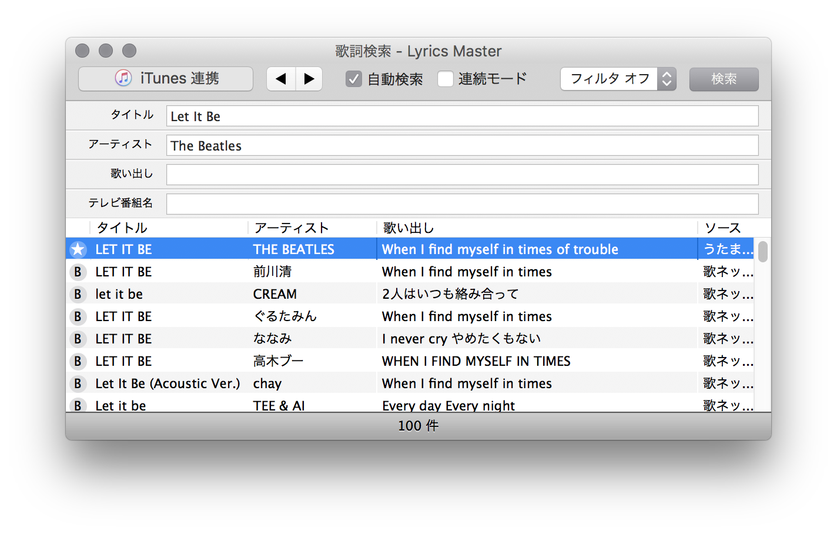Click into the empty テレビ番組名 input field
The width and height of the screenshot is (837, 534).
tap(462, 204)
